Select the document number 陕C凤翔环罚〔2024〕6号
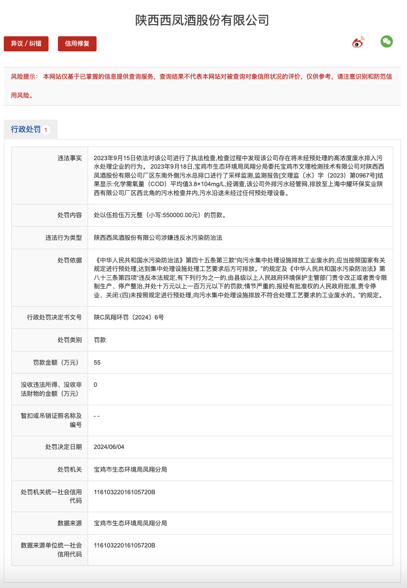The height and width of the screenshot is (588, 407). [x=129, y=318]
